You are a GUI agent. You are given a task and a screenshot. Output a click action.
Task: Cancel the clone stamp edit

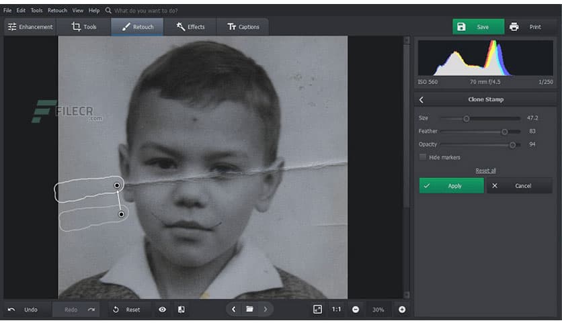pos(520,186)
